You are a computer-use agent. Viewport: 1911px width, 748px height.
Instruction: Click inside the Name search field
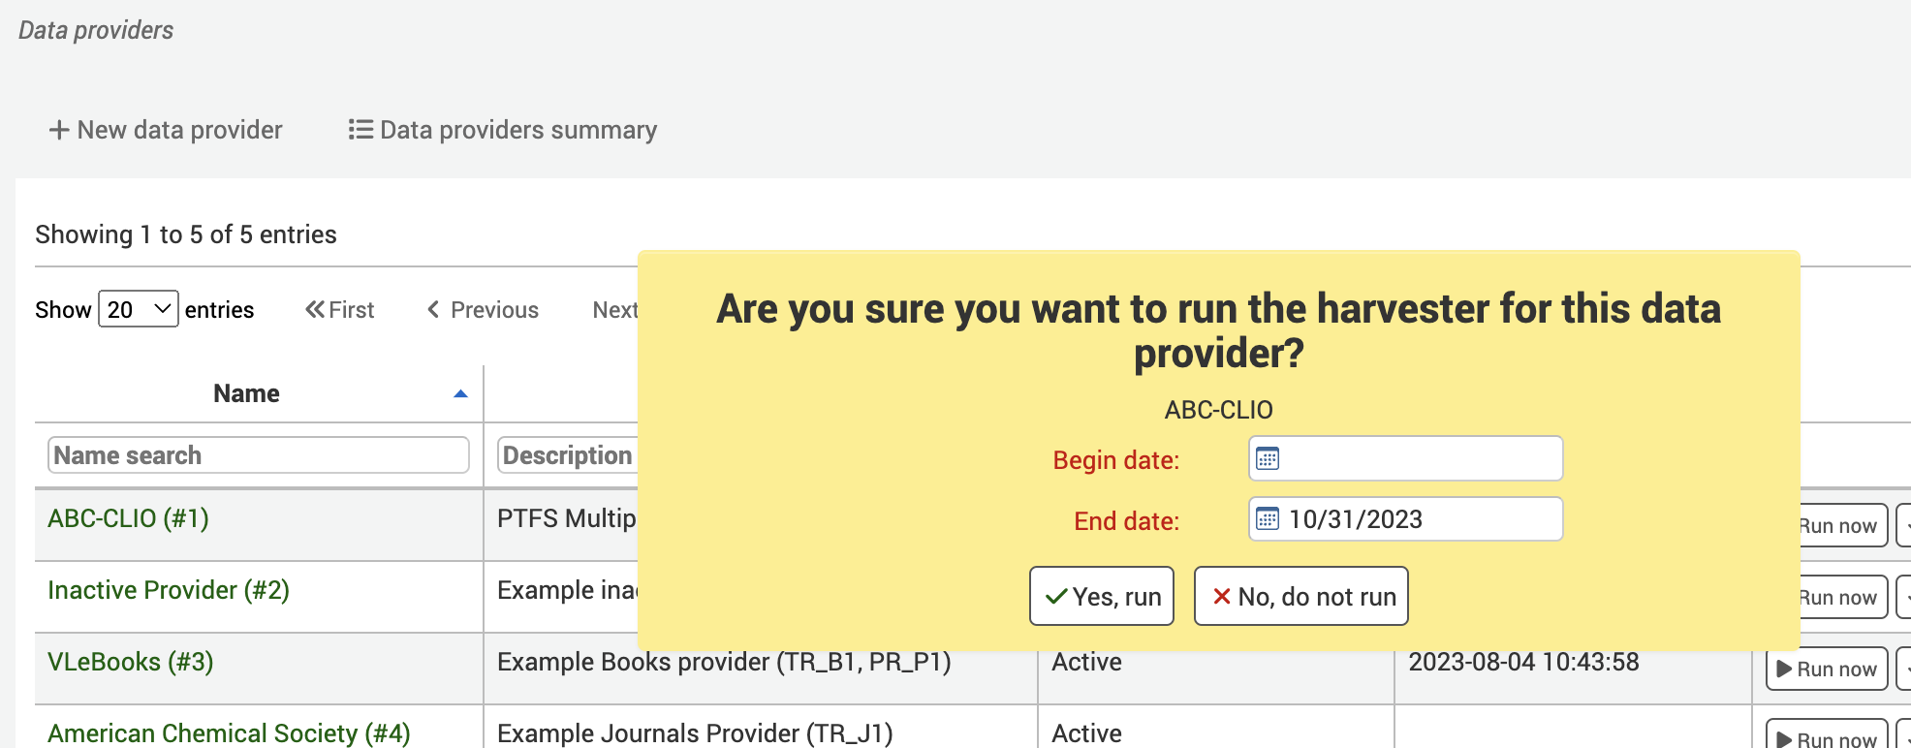click(x=257, y=454)
